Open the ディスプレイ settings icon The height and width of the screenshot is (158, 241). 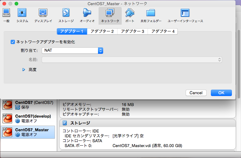tap(43, 15)
